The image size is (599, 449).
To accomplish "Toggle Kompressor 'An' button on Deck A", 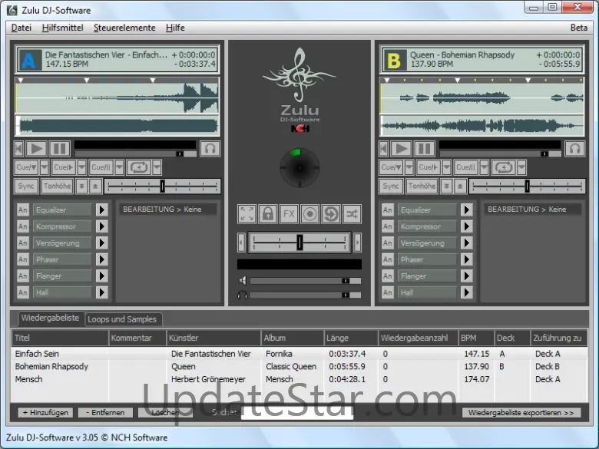I will pos(23,226).
